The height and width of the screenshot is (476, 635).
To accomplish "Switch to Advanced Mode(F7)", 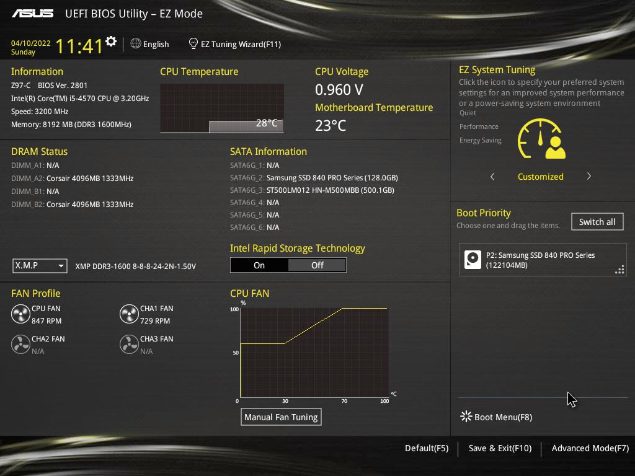I will 590,448.
